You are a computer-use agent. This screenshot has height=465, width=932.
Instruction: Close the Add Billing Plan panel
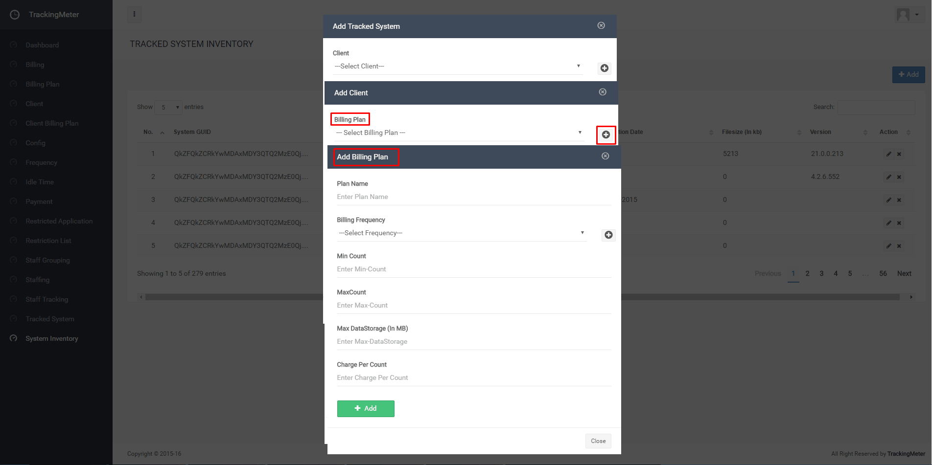[x=605, y=156]
